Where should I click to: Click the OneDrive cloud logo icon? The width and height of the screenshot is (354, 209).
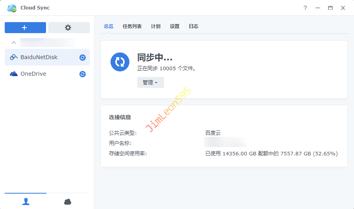(14, 74)
